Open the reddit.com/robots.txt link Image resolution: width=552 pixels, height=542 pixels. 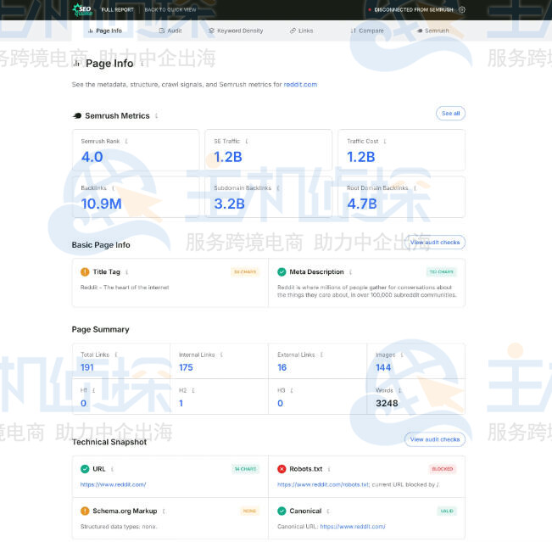323,484
